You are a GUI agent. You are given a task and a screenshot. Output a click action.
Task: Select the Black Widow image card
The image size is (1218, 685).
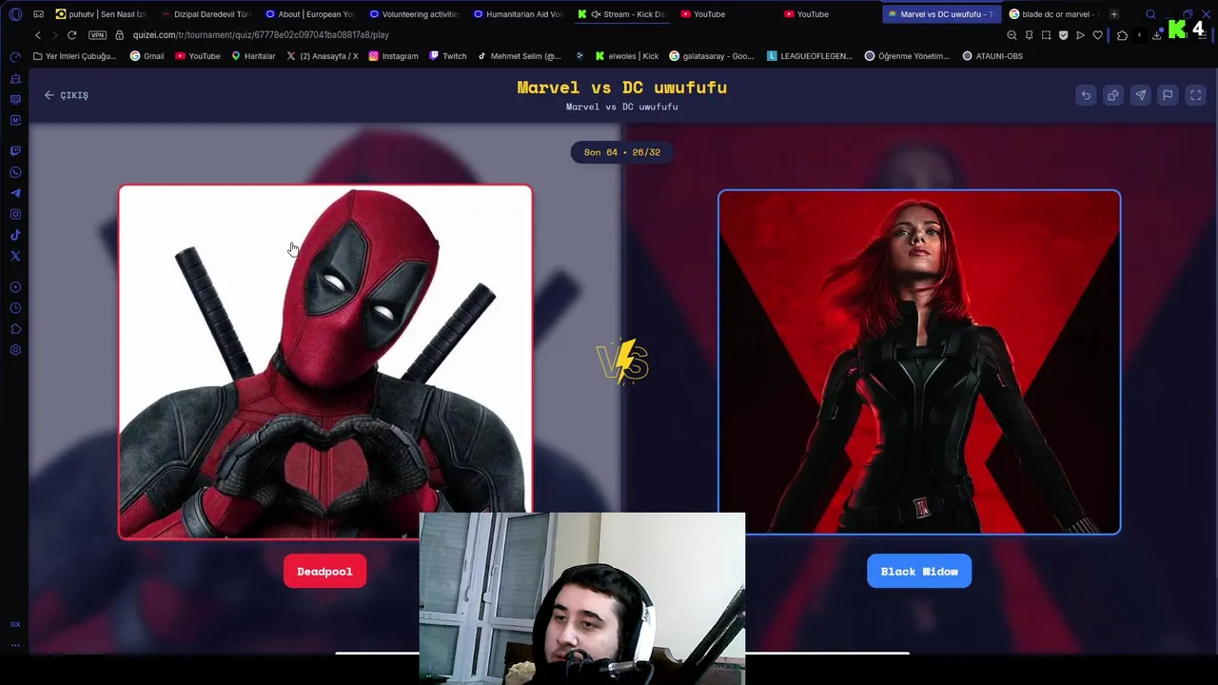pos(919,362)
